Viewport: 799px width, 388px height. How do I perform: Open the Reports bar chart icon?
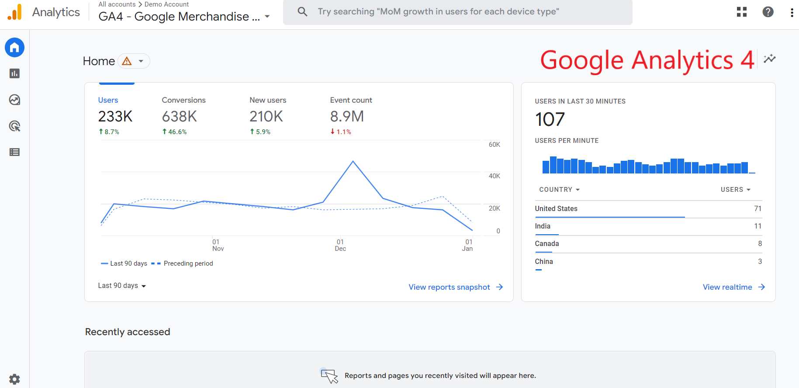pyautogui.click(x=14, y=73)
